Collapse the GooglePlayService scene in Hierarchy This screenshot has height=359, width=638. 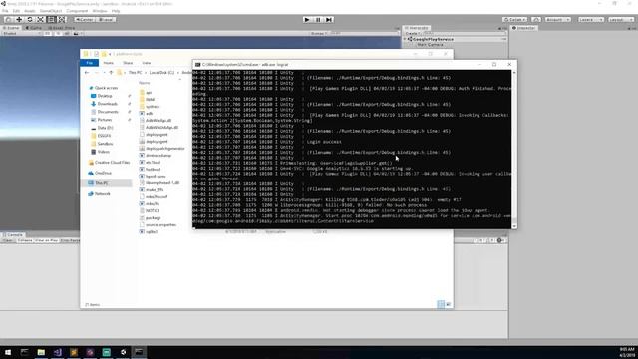tap(406, 39)
